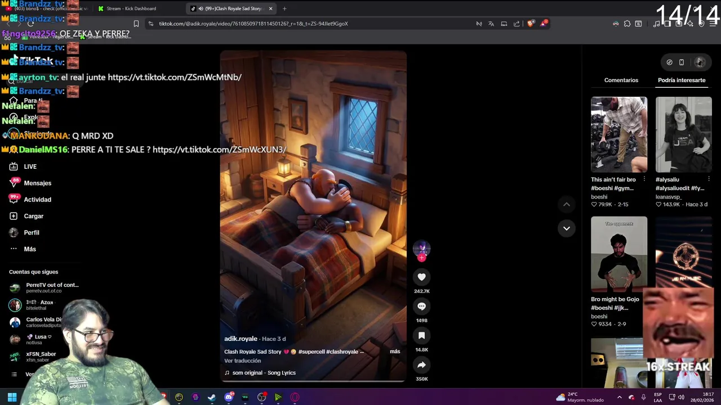Click the masked-face extension icon in toolbar
This screenshot has height=405, width=721.
(616, 24)
